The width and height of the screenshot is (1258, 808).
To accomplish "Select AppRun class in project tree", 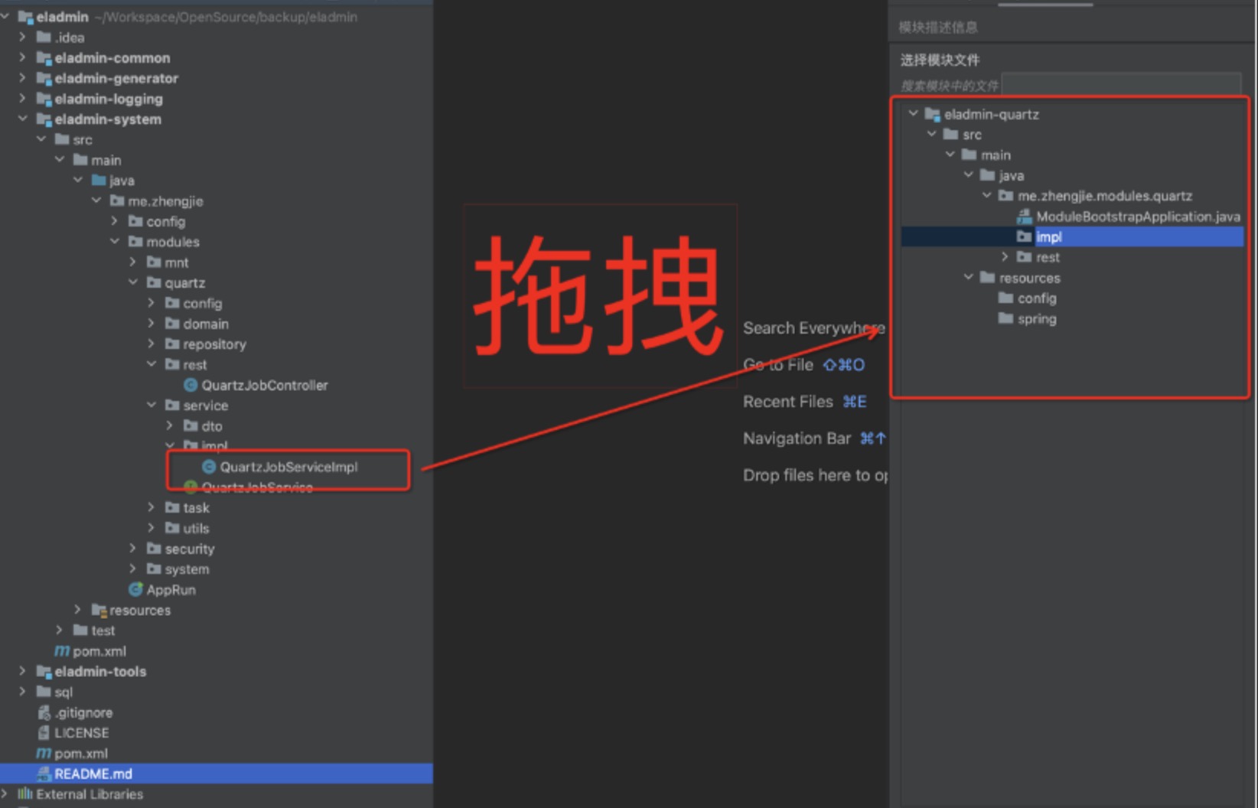I will [171, 590].
